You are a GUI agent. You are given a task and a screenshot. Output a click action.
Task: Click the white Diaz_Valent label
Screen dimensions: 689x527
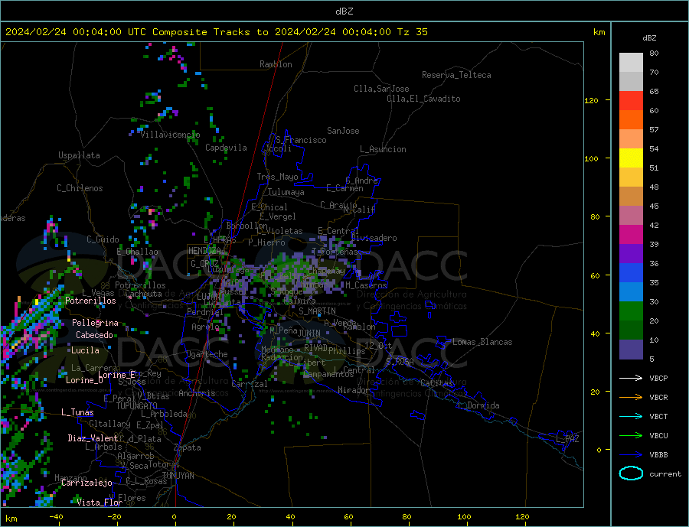click(x=93, y=438)
